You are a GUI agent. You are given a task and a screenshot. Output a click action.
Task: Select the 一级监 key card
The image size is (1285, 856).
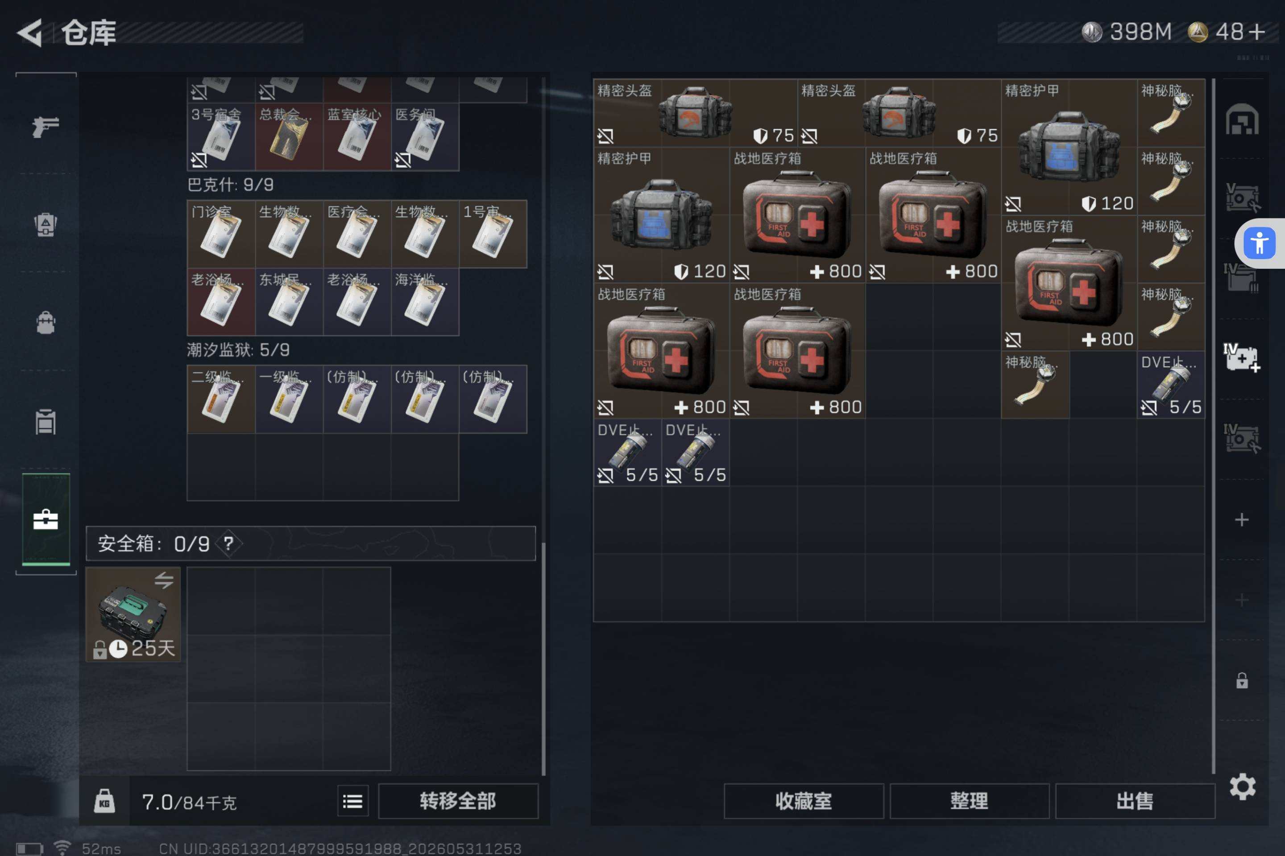click(289, 399)
